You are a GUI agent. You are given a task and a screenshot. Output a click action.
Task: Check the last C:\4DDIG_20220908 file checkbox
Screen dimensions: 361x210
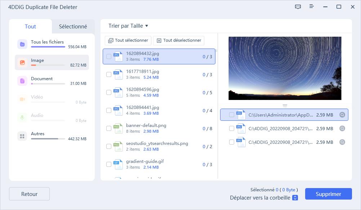232,142
